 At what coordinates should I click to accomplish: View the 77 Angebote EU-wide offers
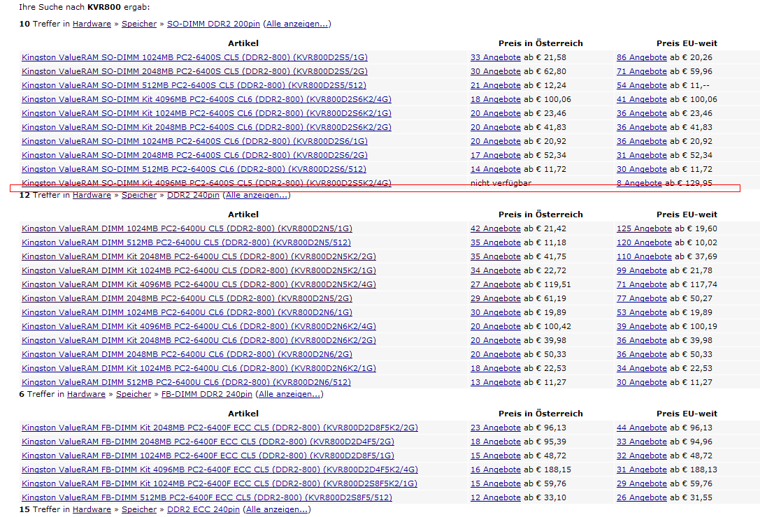pyautogui.click(x=642, y=299)
